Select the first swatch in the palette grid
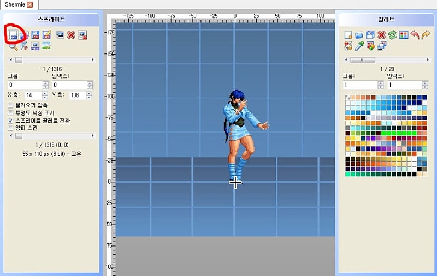 pyautogui.click(x=348, y=98)
